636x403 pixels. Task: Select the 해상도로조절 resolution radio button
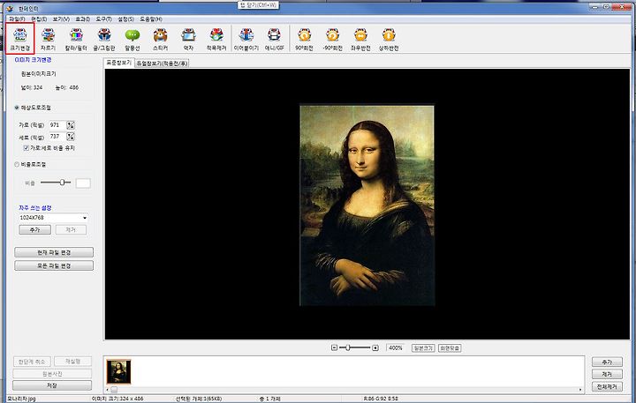point(17,108)
